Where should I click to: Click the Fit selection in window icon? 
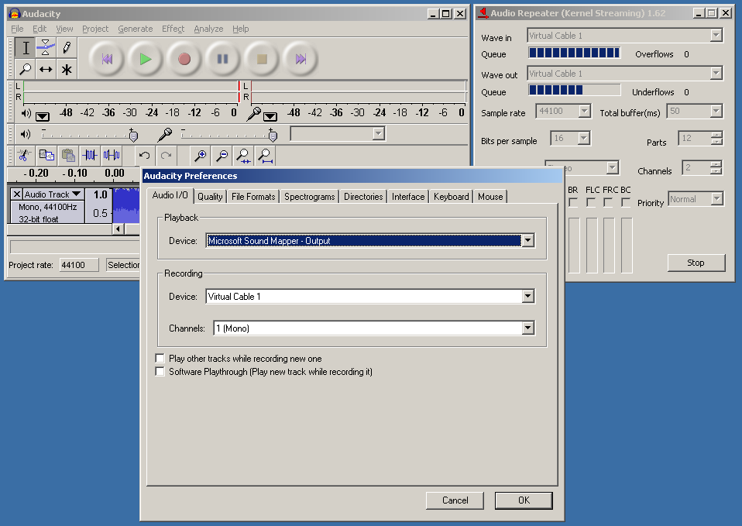click(243, 155)
